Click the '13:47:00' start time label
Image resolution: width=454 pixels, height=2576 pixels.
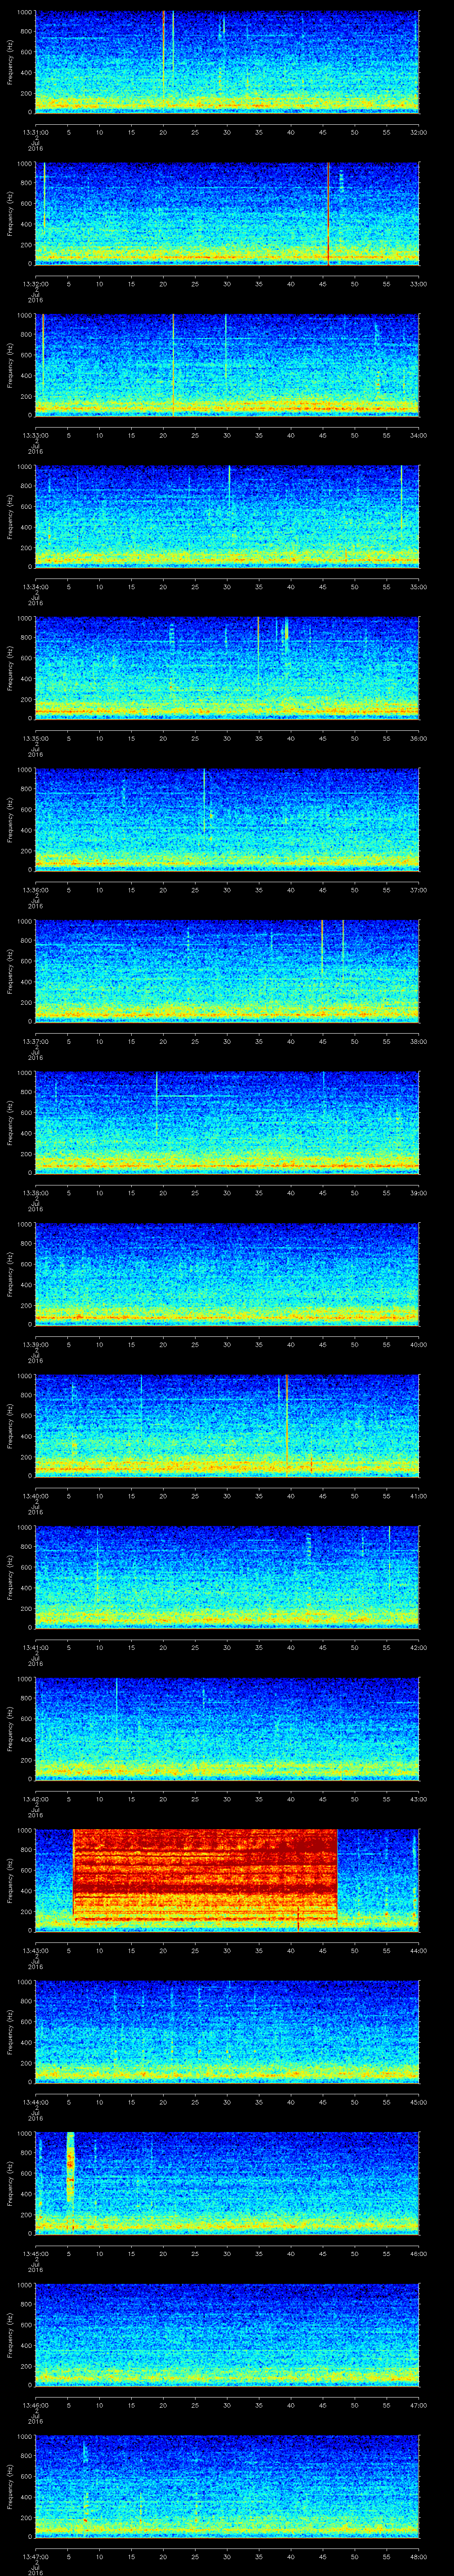pyautogui.click(x=36, y=2556)
